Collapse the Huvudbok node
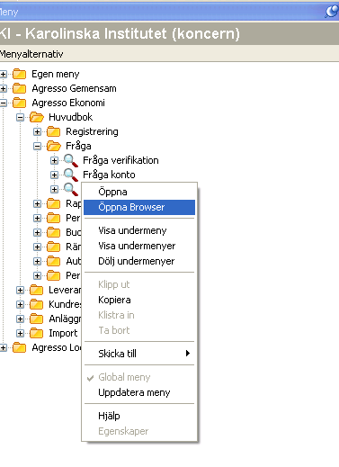The width and height of the screenshot is (339, 467). pyautogui.click(x=20, y=117)
